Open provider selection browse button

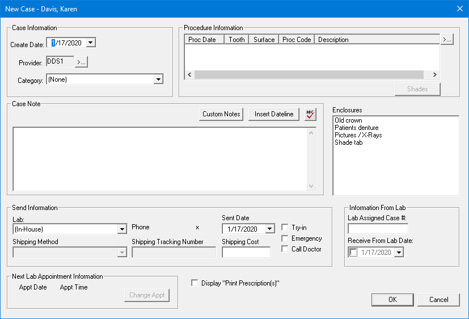(x=81, y=62)
